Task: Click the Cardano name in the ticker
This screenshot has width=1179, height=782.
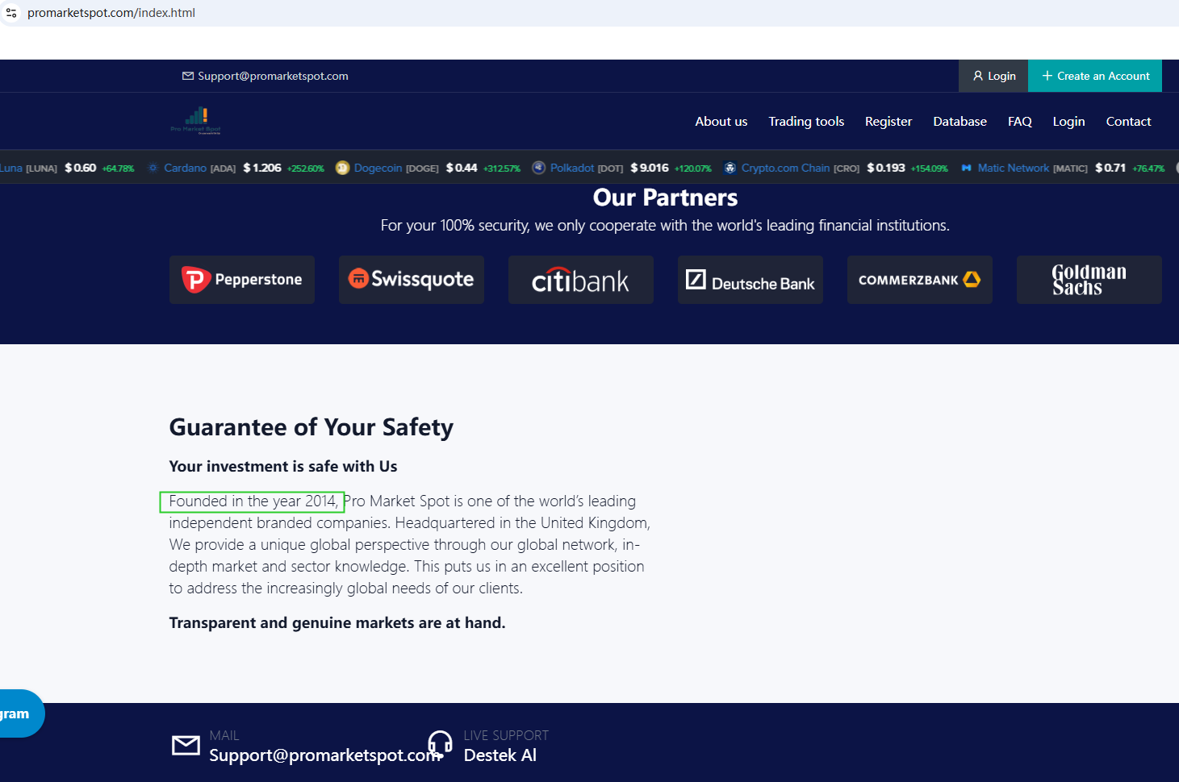Action: coord(185,168)
